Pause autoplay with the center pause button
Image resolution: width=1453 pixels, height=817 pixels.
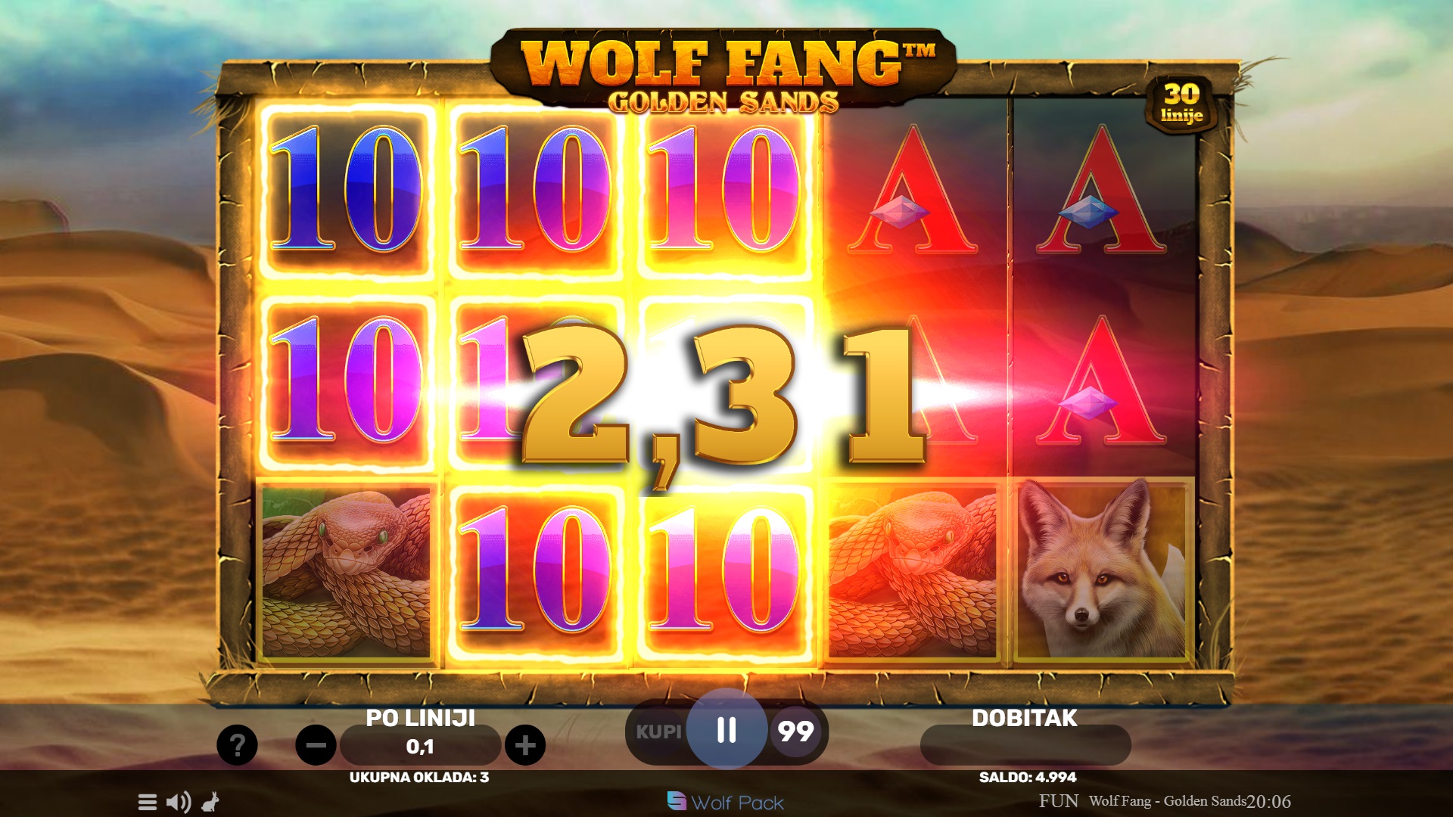[x=726, y=730]
